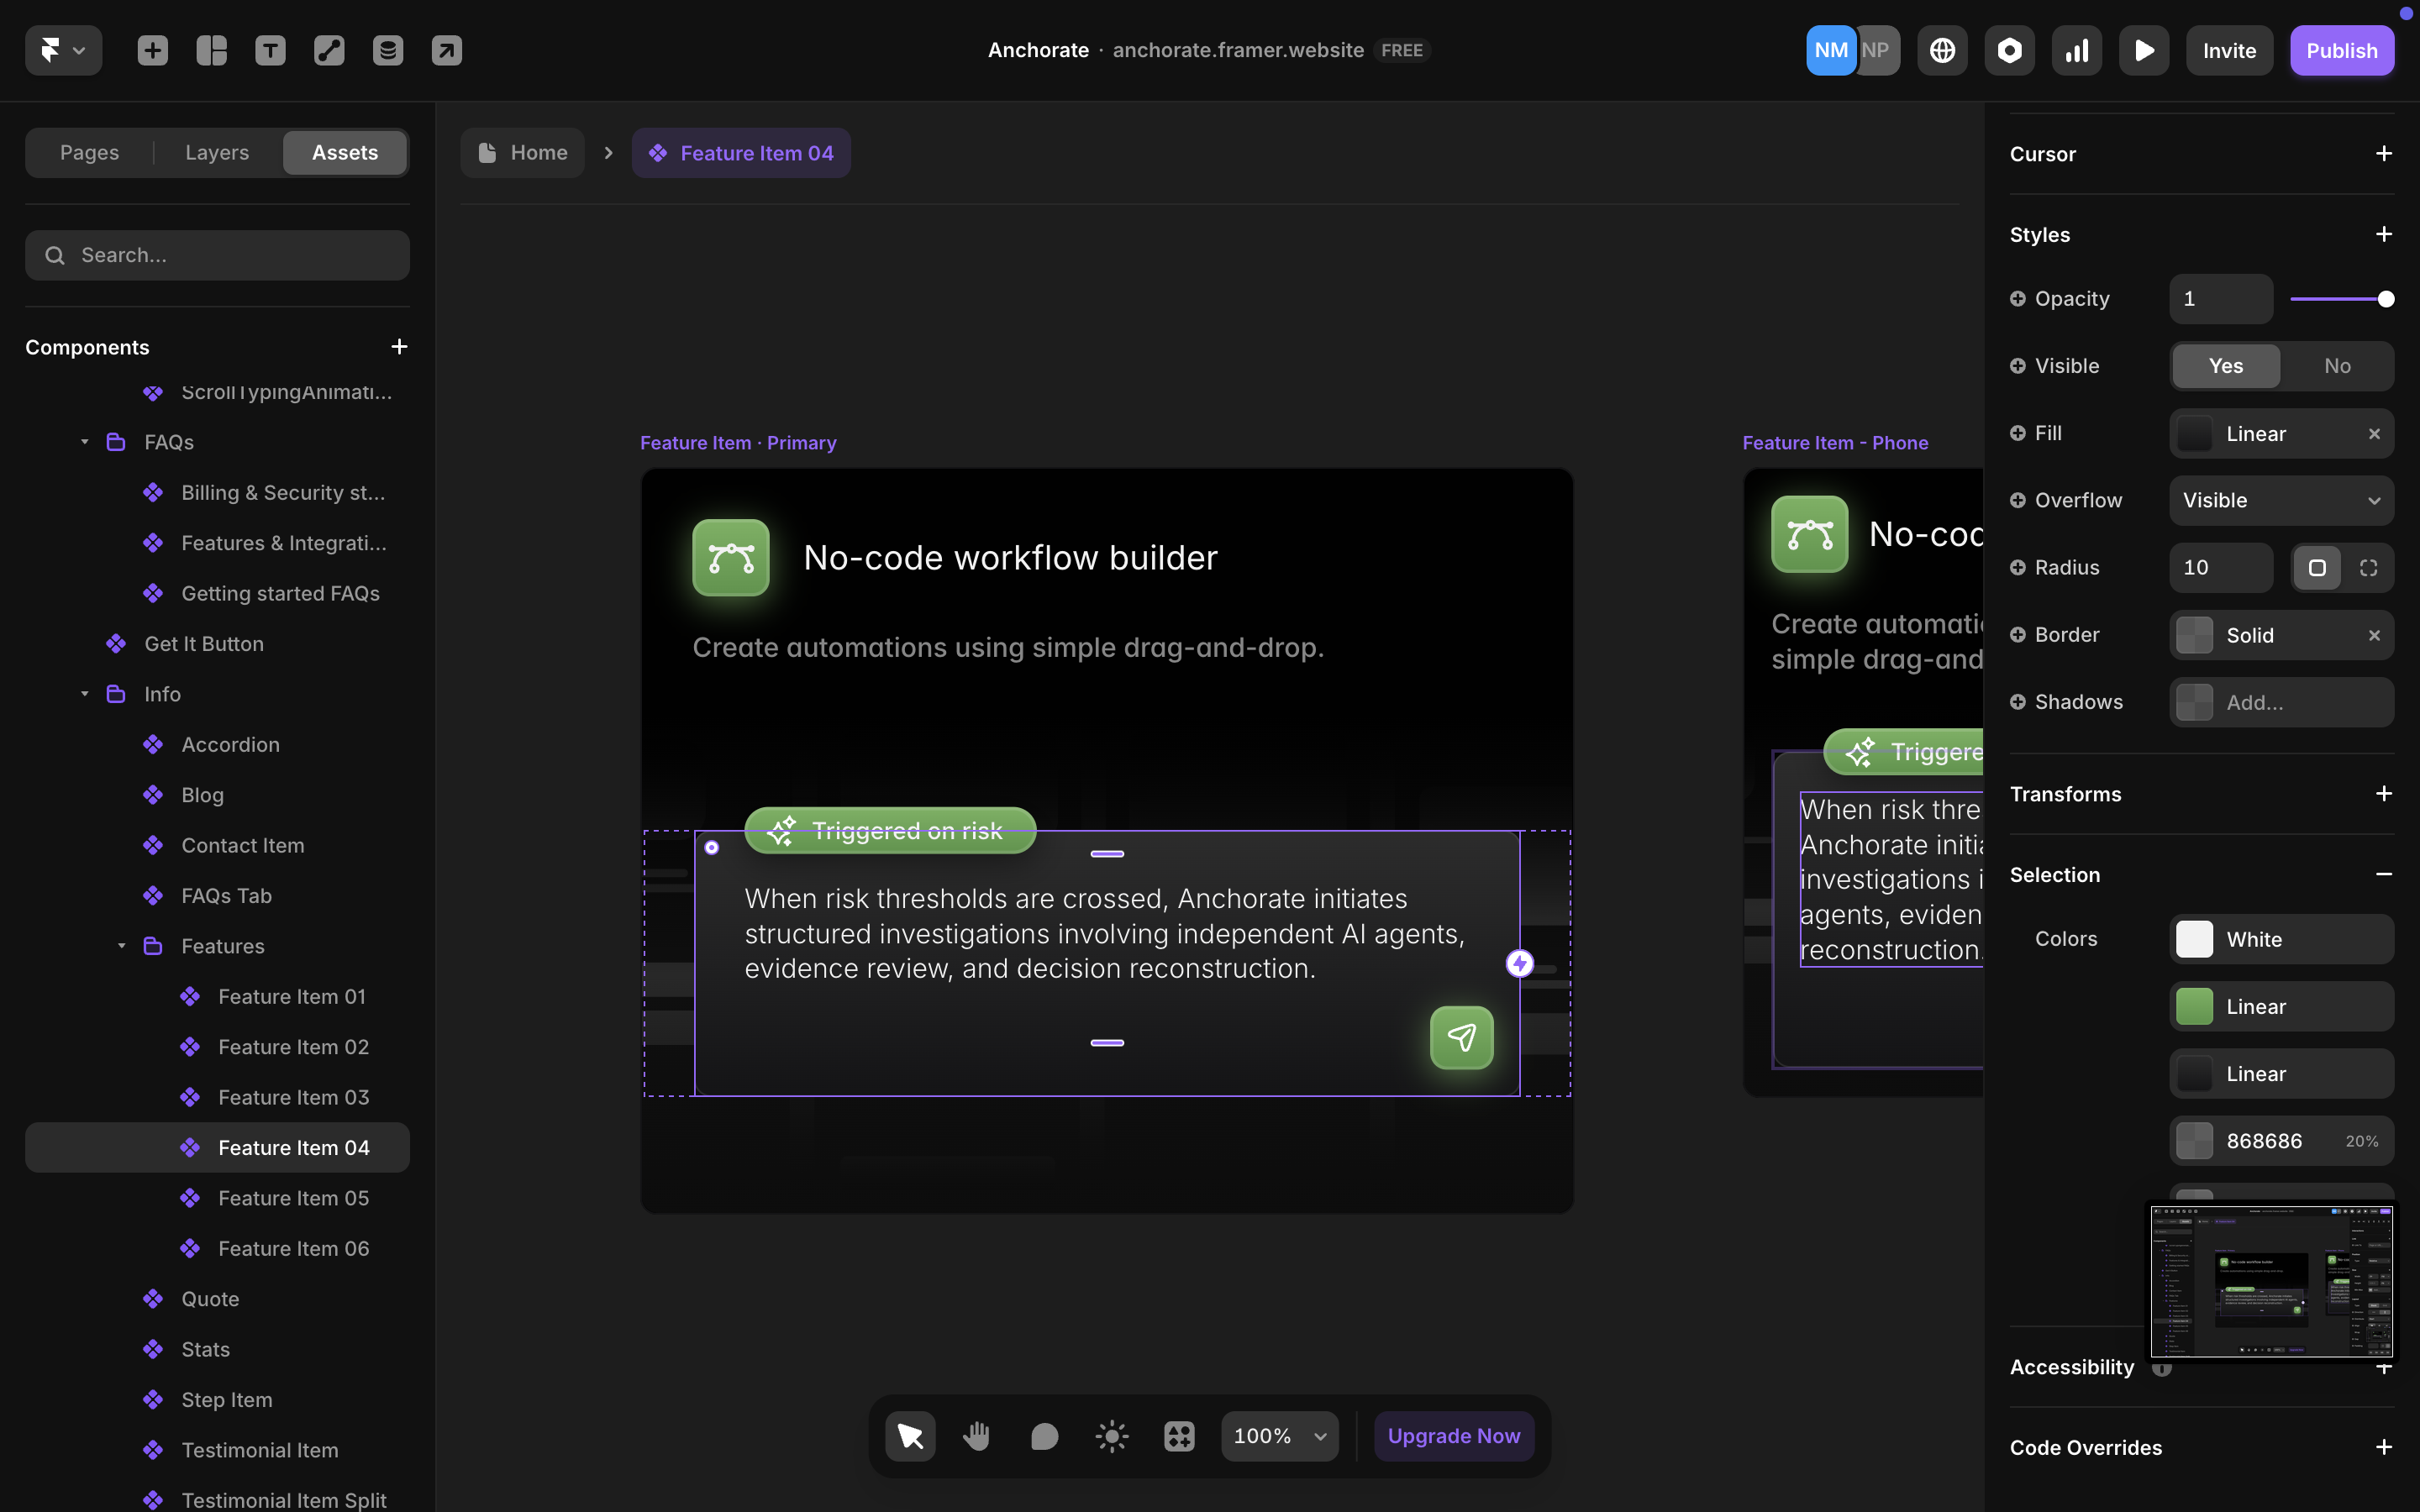This screenshot has height=1512, width=2420.
Task: Switch to the Layers tab in the sidebar
Action: pos(215,152)
